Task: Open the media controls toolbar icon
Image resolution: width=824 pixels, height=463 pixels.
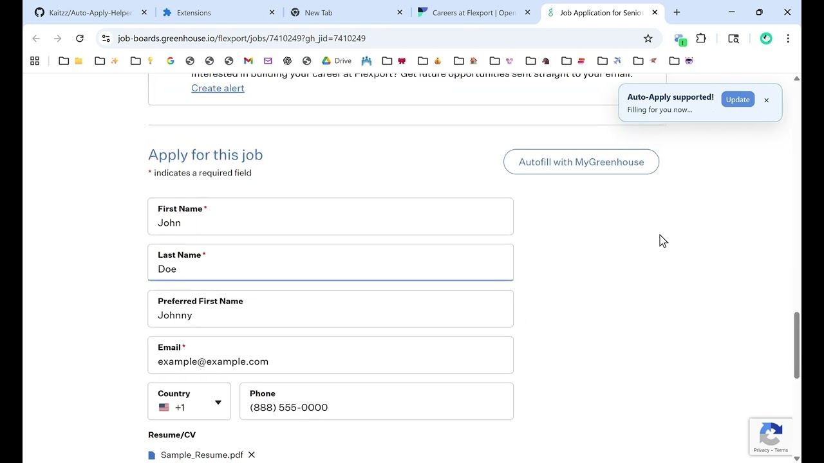Action: (x=733, y=39)
